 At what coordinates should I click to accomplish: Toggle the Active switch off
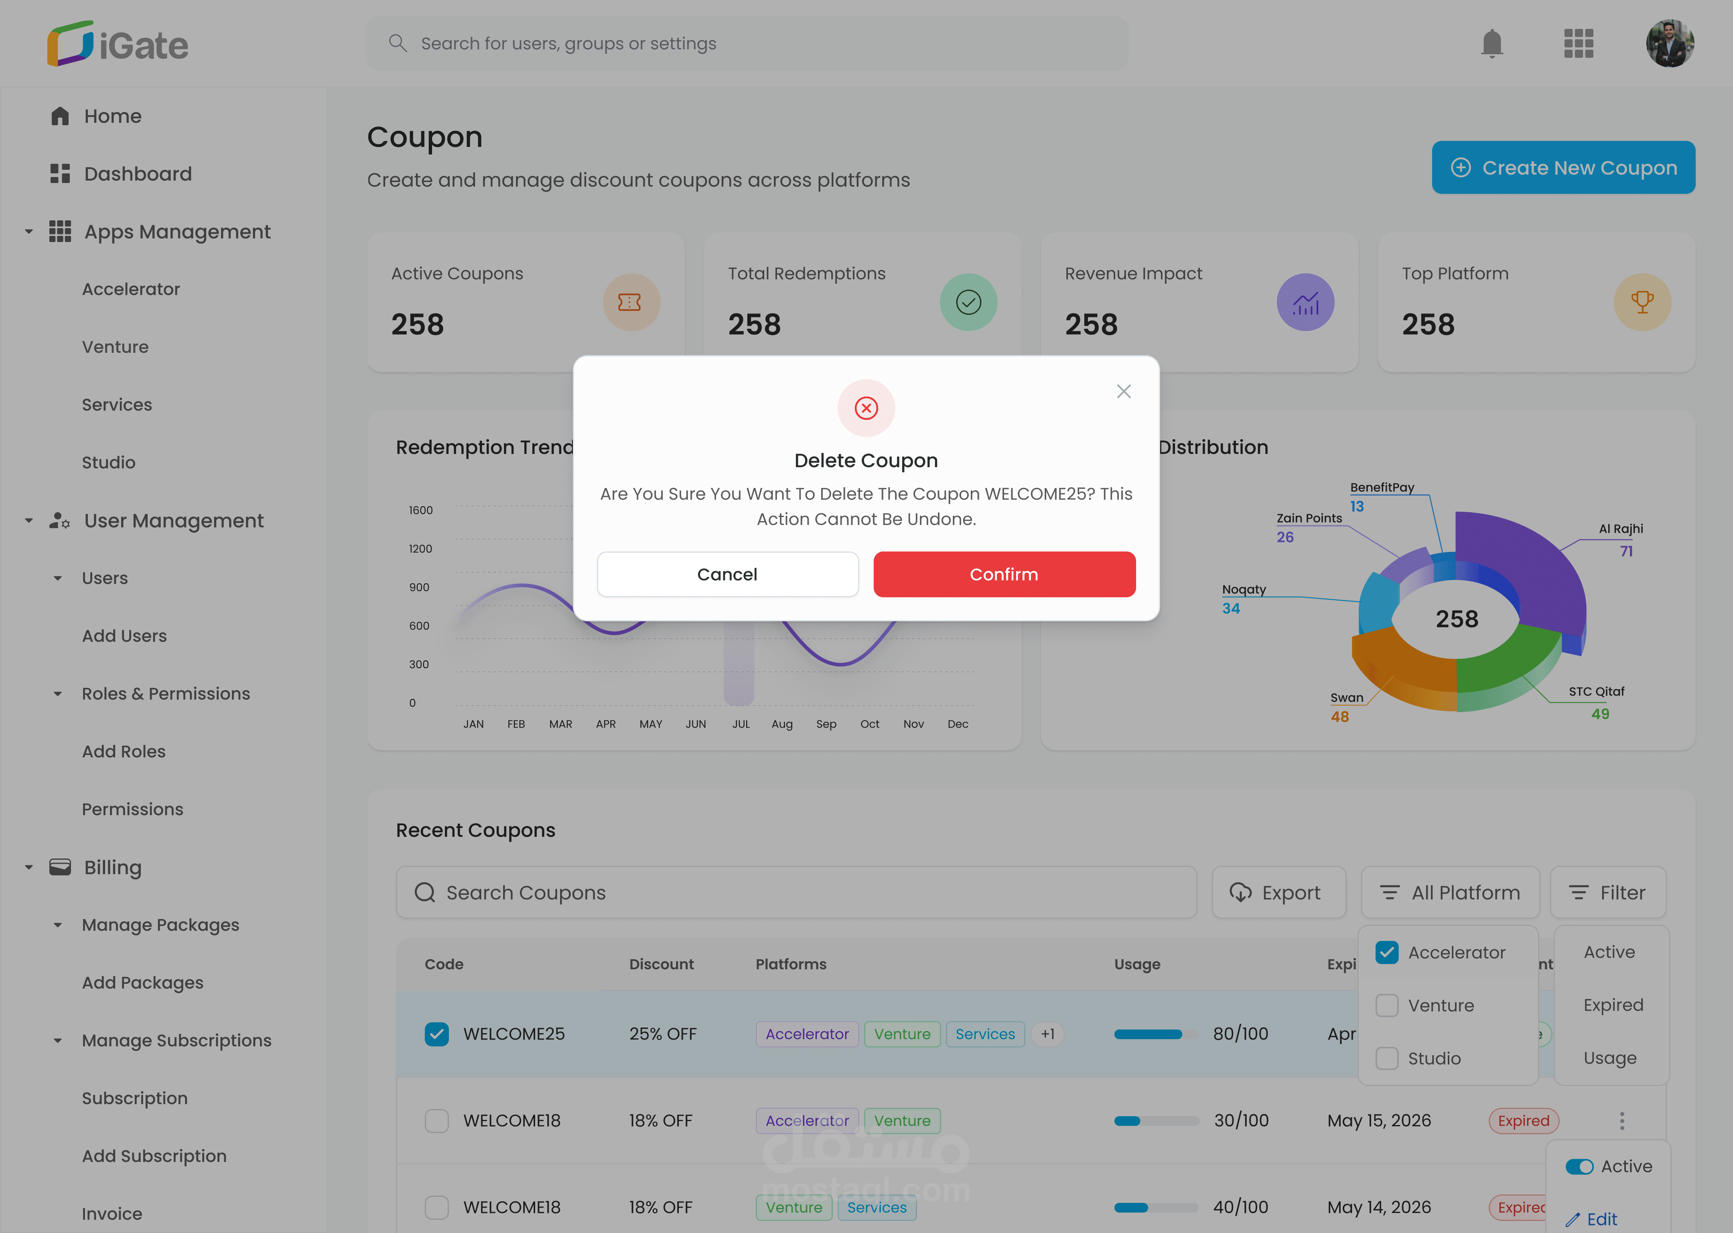click(x=1579, y=1167)
